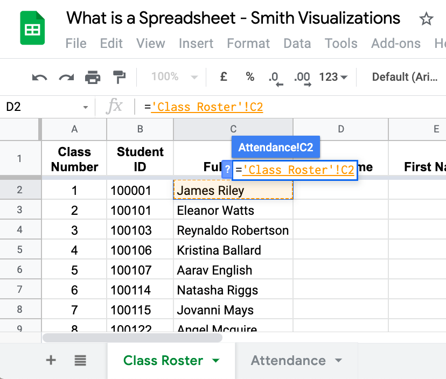446x379 pixels.
Task: Format as currency with pound icon
Action: point(224,76)
